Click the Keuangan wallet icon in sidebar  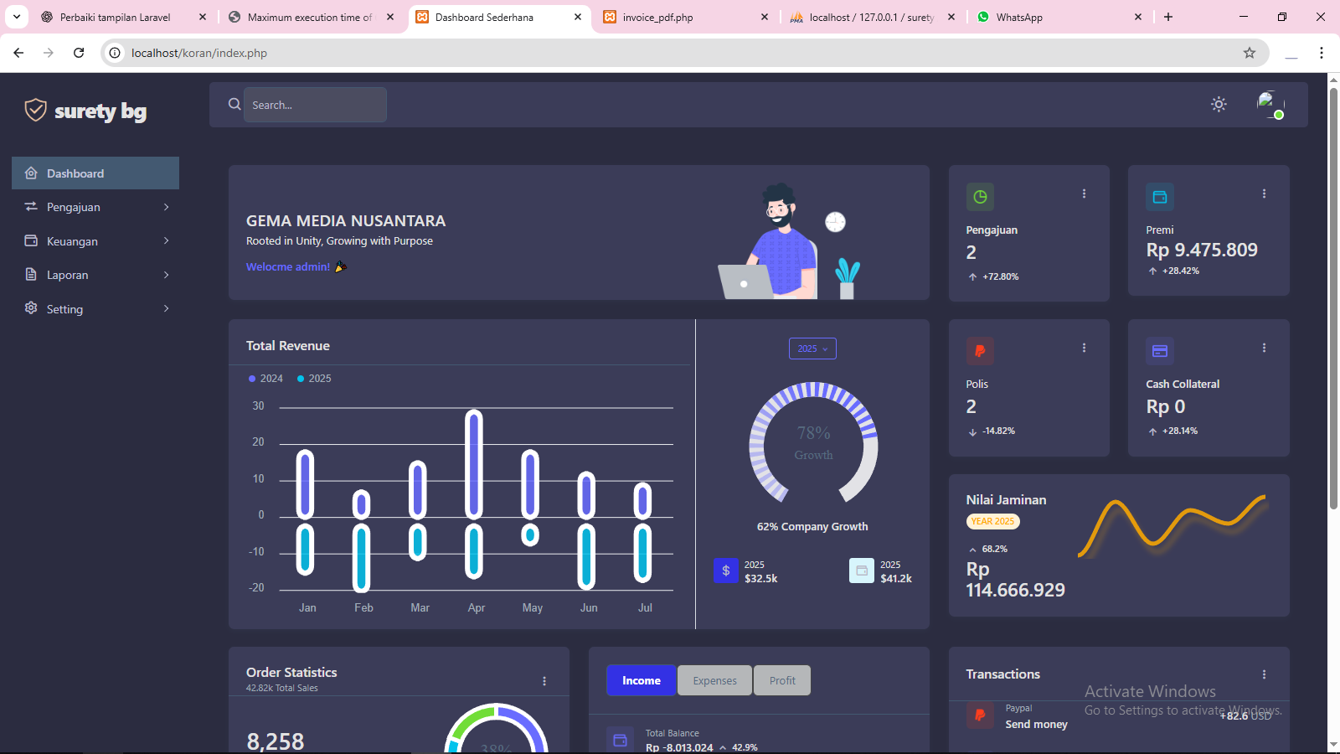[31, 240]
